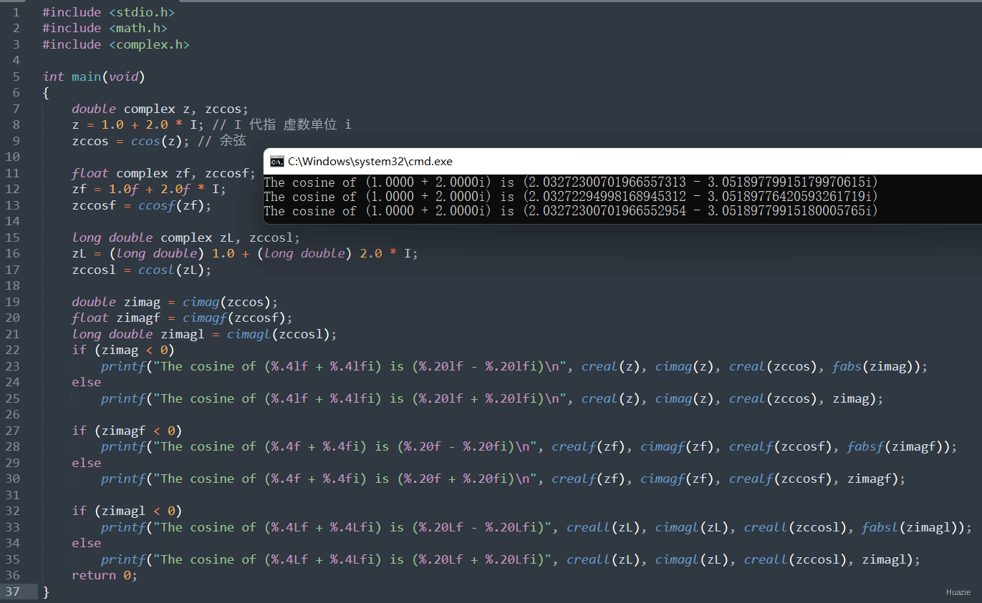Click fabsf(zimagf) in the printf call
This screenshot has height=603, width=982.
click(898, 446)
